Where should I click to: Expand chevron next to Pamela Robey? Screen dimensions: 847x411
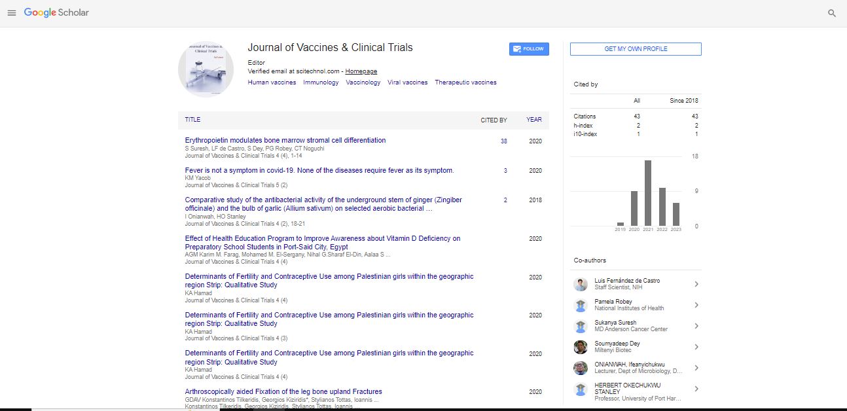pos(696,305)
